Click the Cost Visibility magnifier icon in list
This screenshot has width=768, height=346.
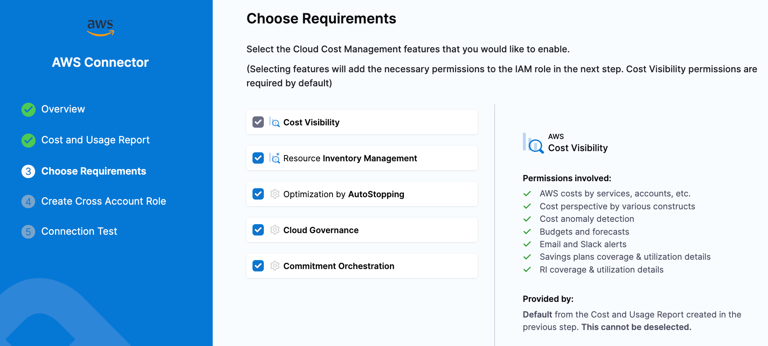tap(274, 122)
